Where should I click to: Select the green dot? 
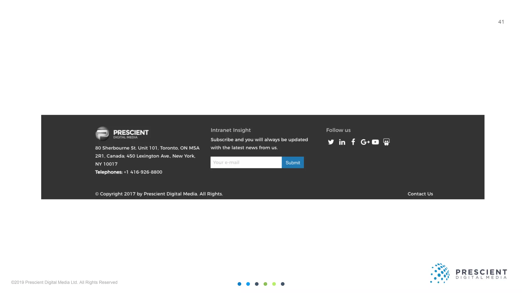pyautogui.click(x=265, y=284)
